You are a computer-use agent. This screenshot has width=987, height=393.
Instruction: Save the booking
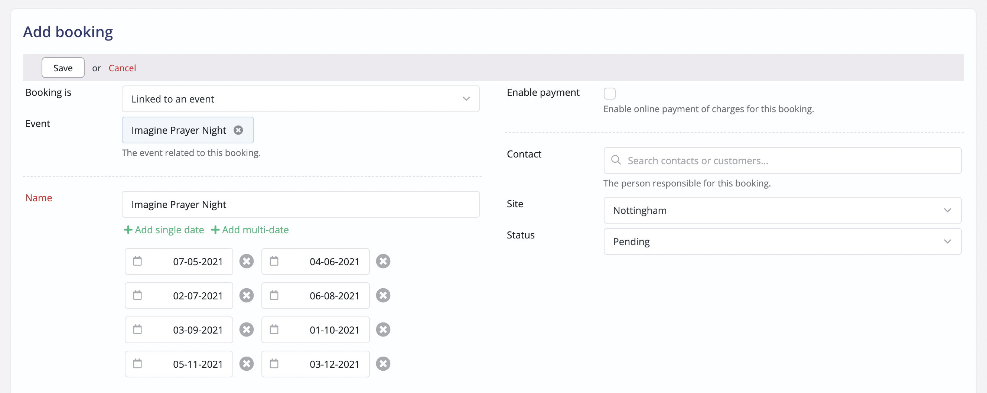tap(63, 68)
